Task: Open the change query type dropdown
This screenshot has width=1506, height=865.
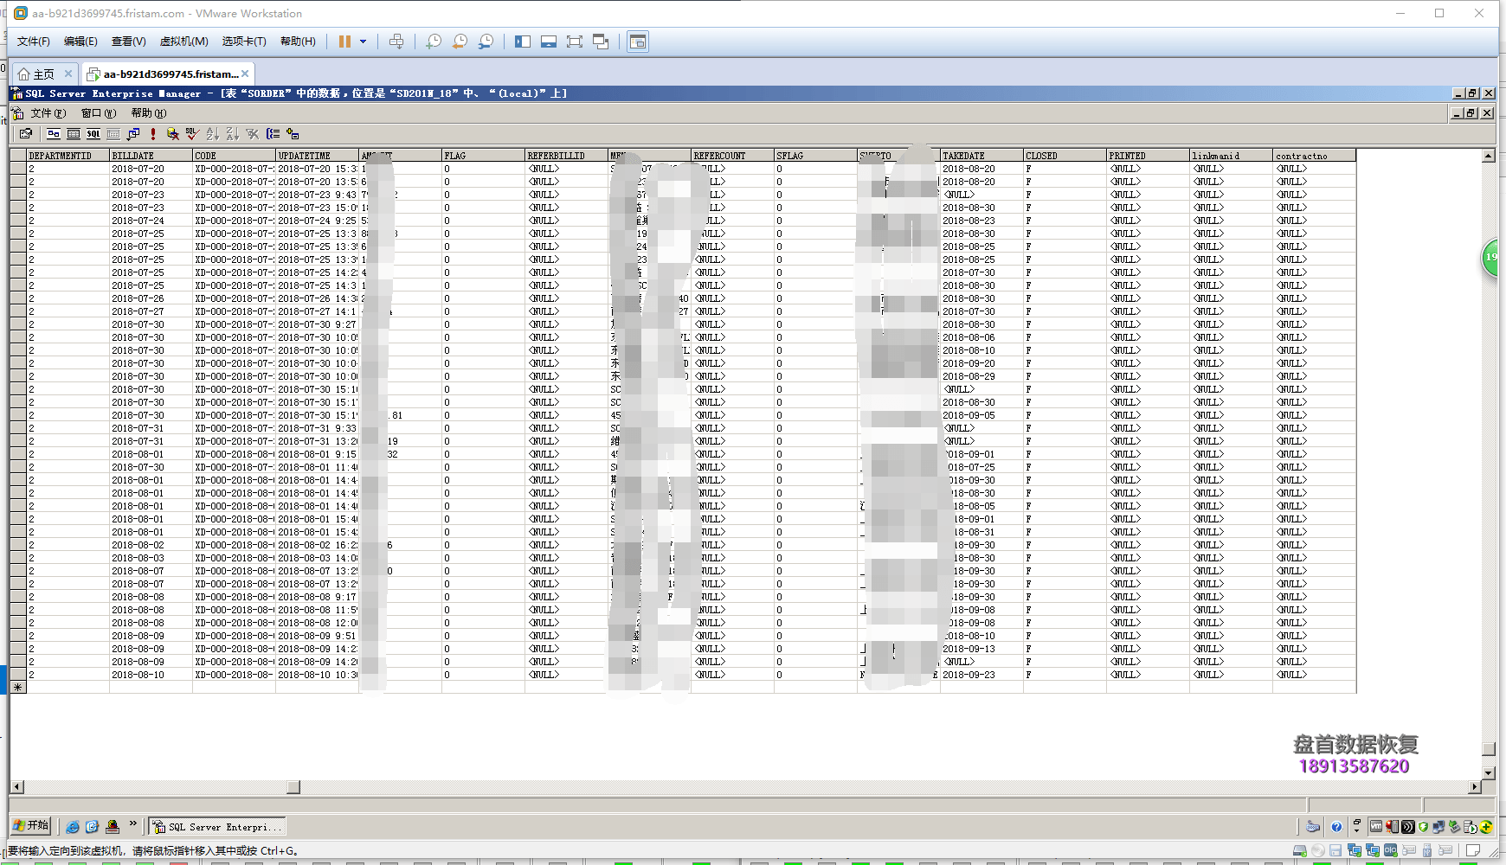Action: [133, 134]
